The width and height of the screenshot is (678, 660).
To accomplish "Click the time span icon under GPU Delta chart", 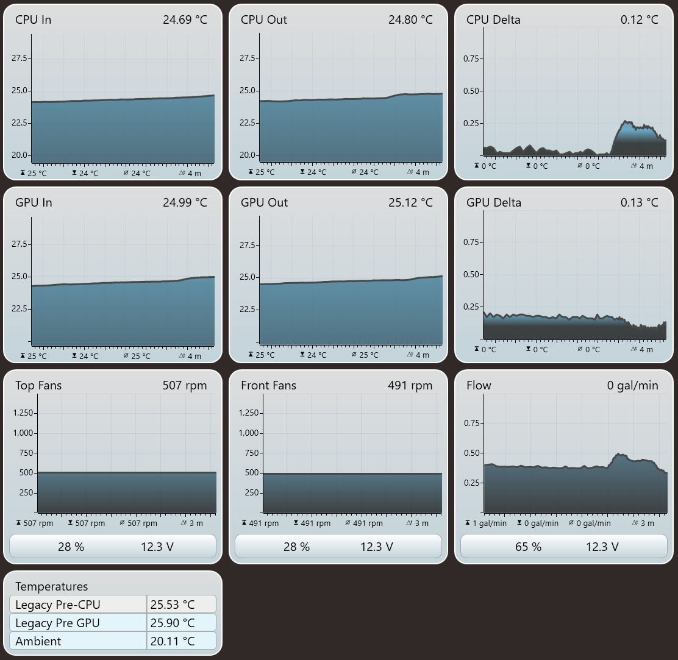I will pos(634,349).
